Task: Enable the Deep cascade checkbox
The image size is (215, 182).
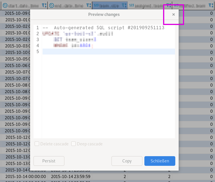Action: click(x=73, y=144)
